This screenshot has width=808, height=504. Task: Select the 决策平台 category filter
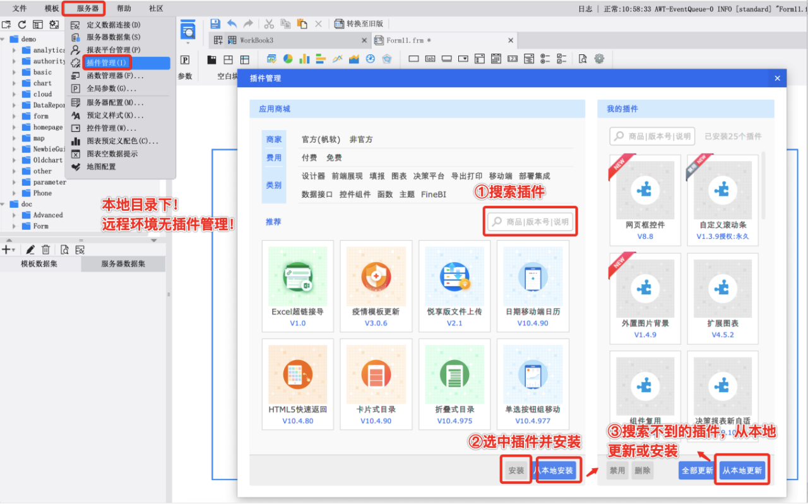point(429,176)
